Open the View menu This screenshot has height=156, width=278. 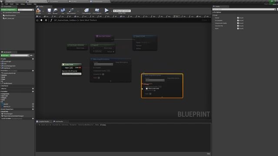(17, 4)
